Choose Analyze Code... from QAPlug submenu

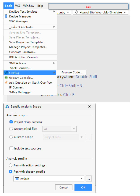[x=72, y=72]
